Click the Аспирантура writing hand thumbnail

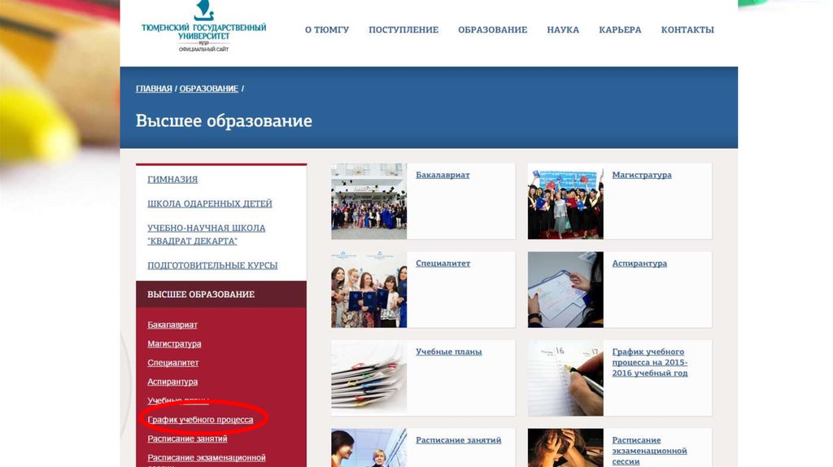(x=565, y=289)
